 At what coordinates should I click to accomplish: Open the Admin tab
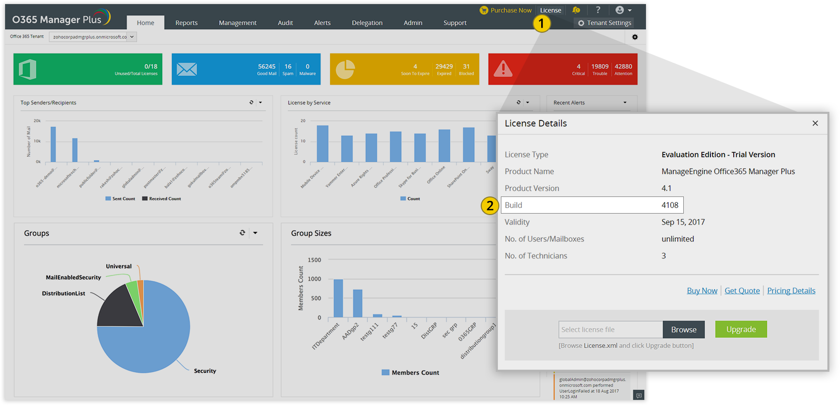point(413,23)
